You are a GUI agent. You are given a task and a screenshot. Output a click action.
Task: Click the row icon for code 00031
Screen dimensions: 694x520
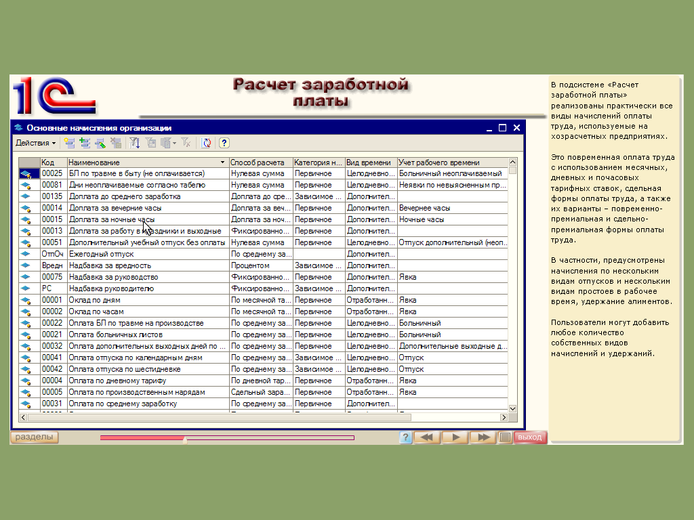coord(26,404)
